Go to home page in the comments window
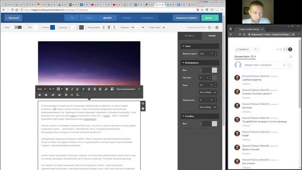This screenshot has height=170, width=302. pos(244,34)
